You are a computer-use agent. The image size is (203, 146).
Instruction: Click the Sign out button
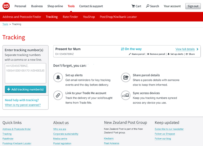[x=193, y=6]
